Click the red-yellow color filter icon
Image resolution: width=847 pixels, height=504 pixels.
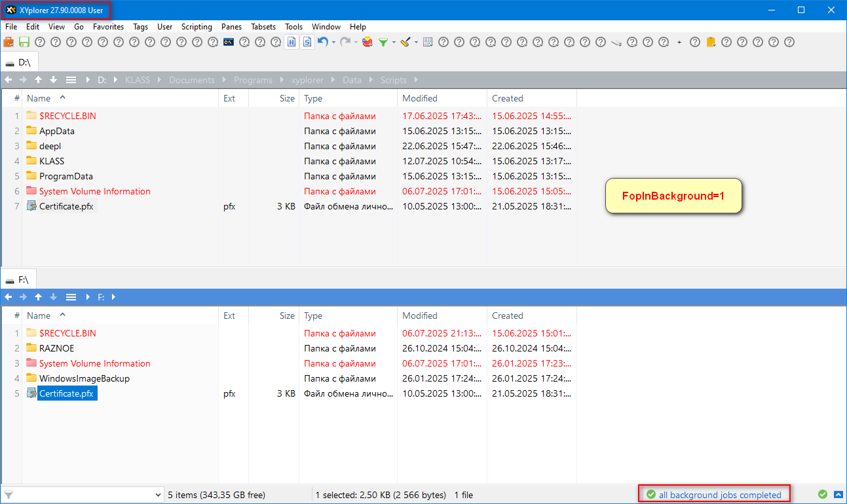coord(367,42)
